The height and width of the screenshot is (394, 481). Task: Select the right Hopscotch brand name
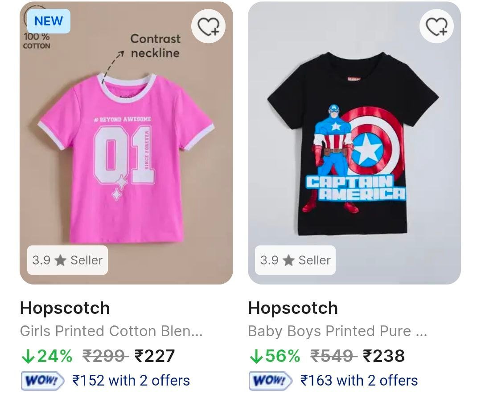(293, 308)
